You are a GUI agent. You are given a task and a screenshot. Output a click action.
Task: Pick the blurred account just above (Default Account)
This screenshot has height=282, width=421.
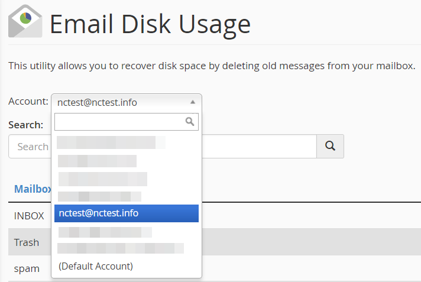tap(121, 248)
